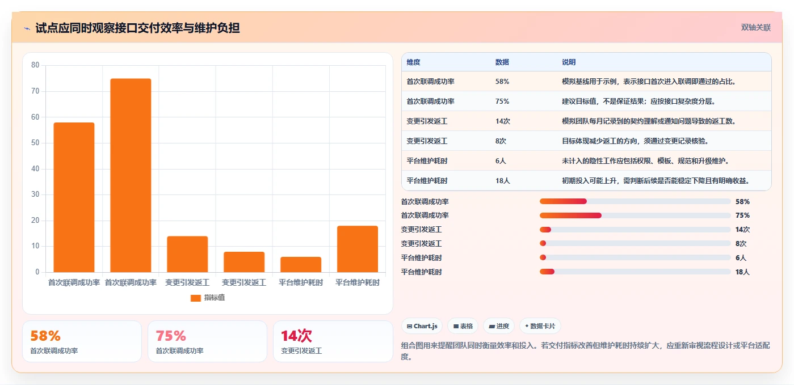Click the 平台维护耗时 chart bar at 18
Viewport: 794px width, 385px height.
(x=358, y=249)
